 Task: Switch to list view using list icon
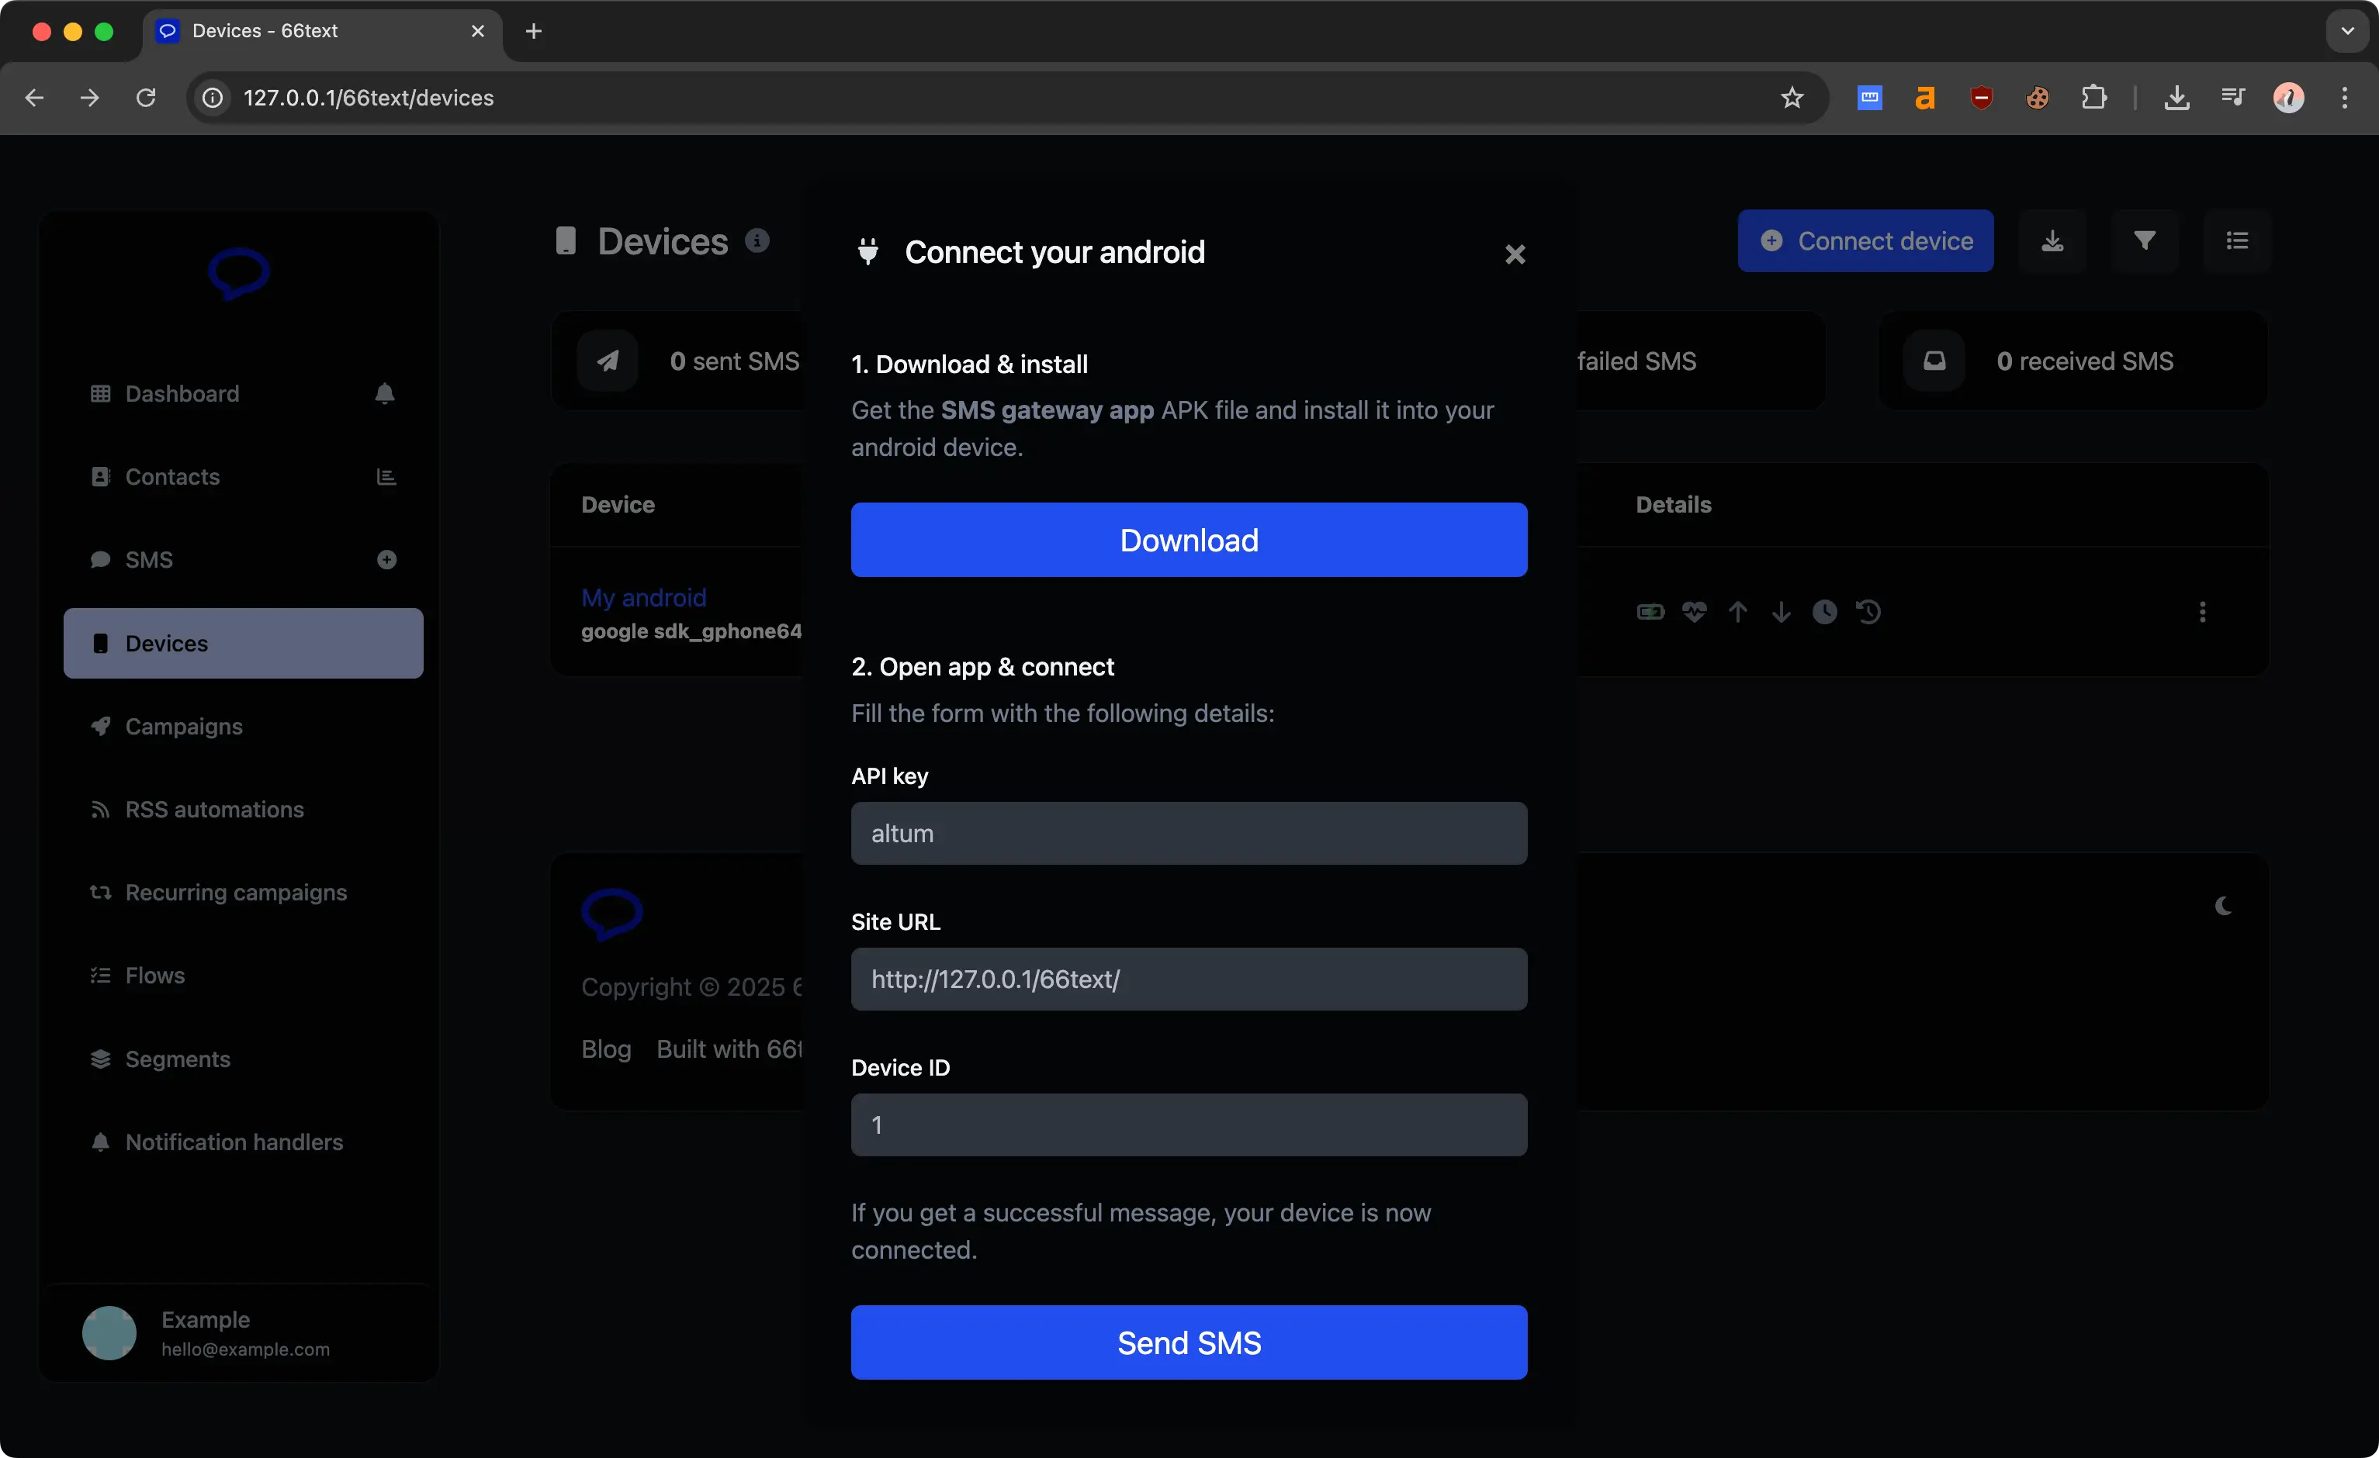[2237, 240]
